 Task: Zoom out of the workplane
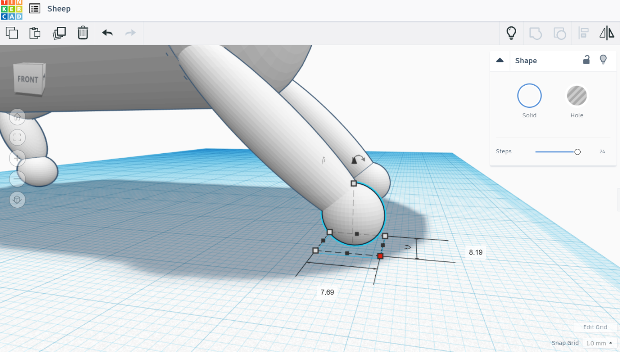[17, 179]
